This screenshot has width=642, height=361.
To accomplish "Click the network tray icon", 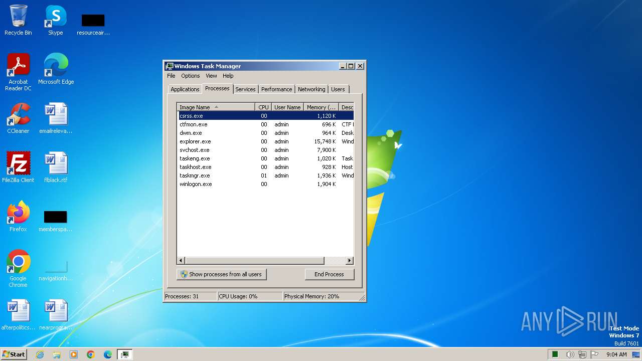I will pos(582,354).
